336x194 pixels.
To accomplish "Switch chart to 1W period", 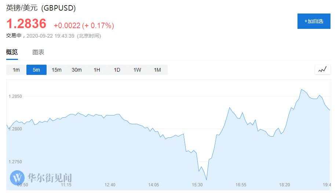I will click(x=137, y=70).
